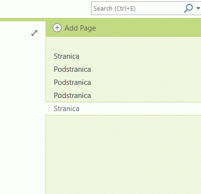Click the blank gap above the first Stranica
201x194 pixels.
[x=124, y=43]
